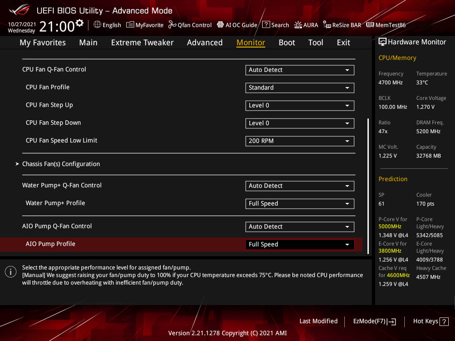Image resolution: width=455 pixels, height=341 pixels.
Task: Click the EzMode exit arrow icon
Action: [392, 321]
